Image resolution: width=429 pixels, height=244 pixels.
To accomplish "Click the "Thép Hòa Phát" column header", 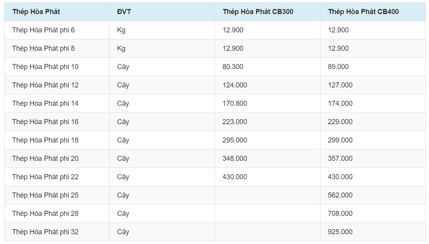I will 36,12.
